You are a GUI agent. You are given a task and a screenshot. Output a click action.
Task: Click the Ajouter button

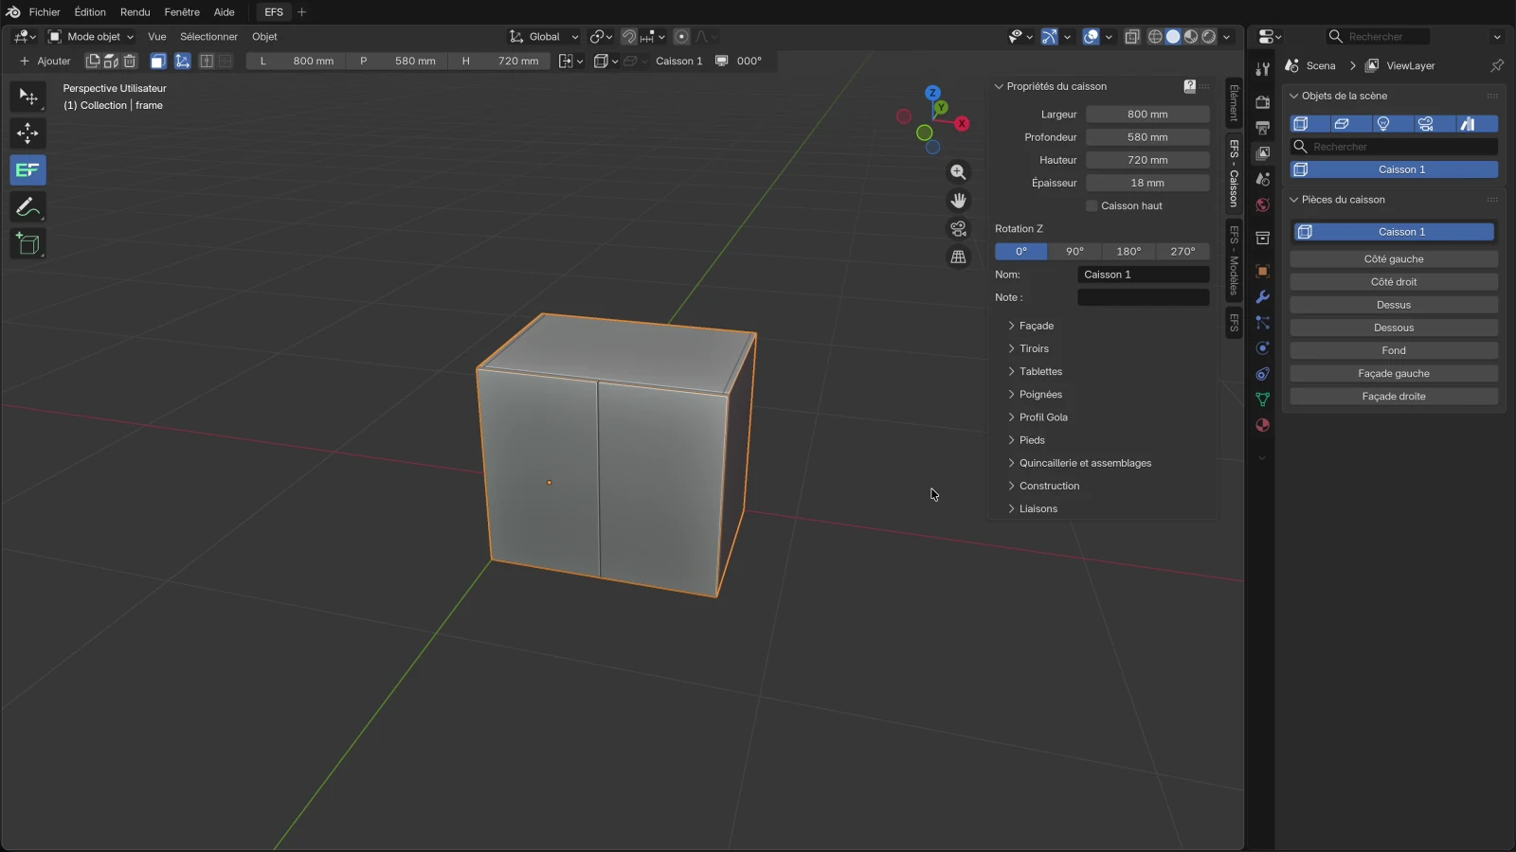pyautogui.click(x=45, y=61)
